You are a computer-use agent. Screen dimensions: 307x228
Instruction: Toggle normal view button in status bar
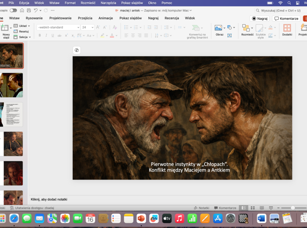244,208
